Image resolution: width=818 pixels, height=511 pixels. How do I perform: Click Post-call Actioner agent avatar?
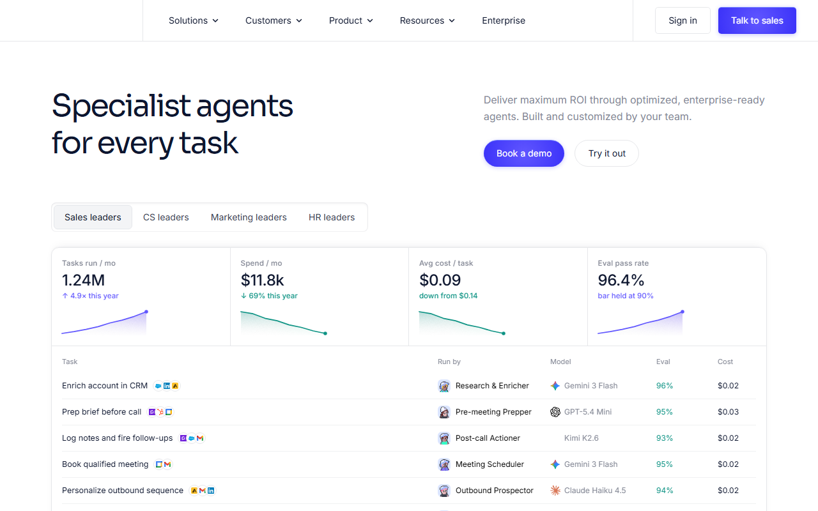click(444, 438)
